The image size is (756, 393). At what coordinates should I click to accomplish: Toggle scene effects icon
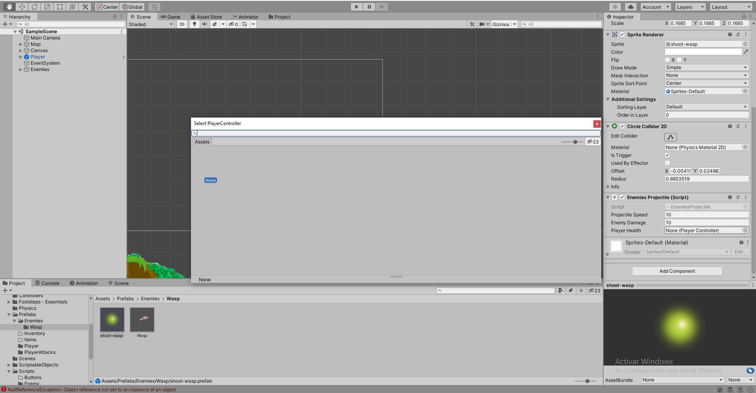[215, 24]
